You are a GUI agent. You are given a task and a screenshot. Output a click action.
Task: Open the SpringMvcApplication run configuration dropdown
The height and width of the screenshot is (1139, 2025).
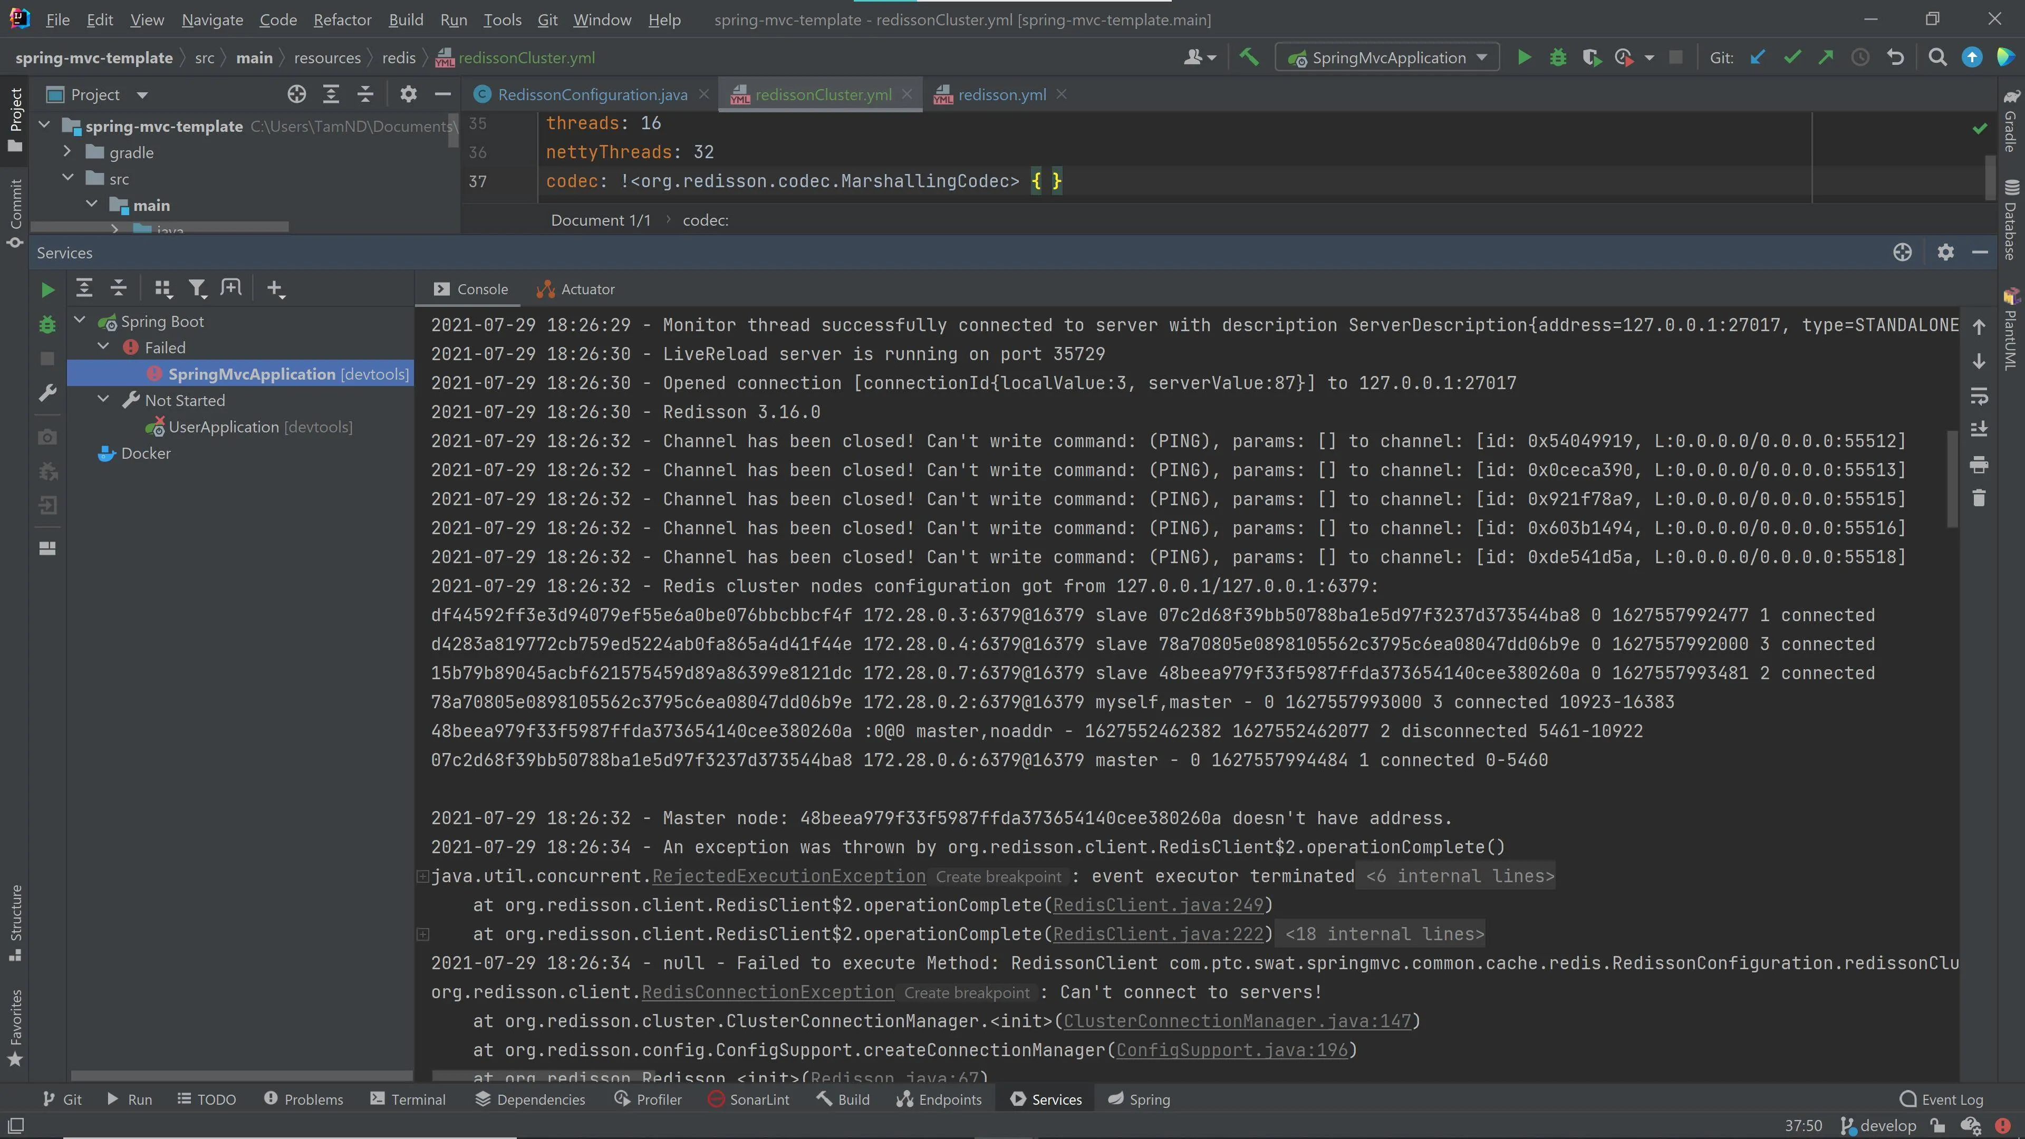click(x=1387, y=57)
